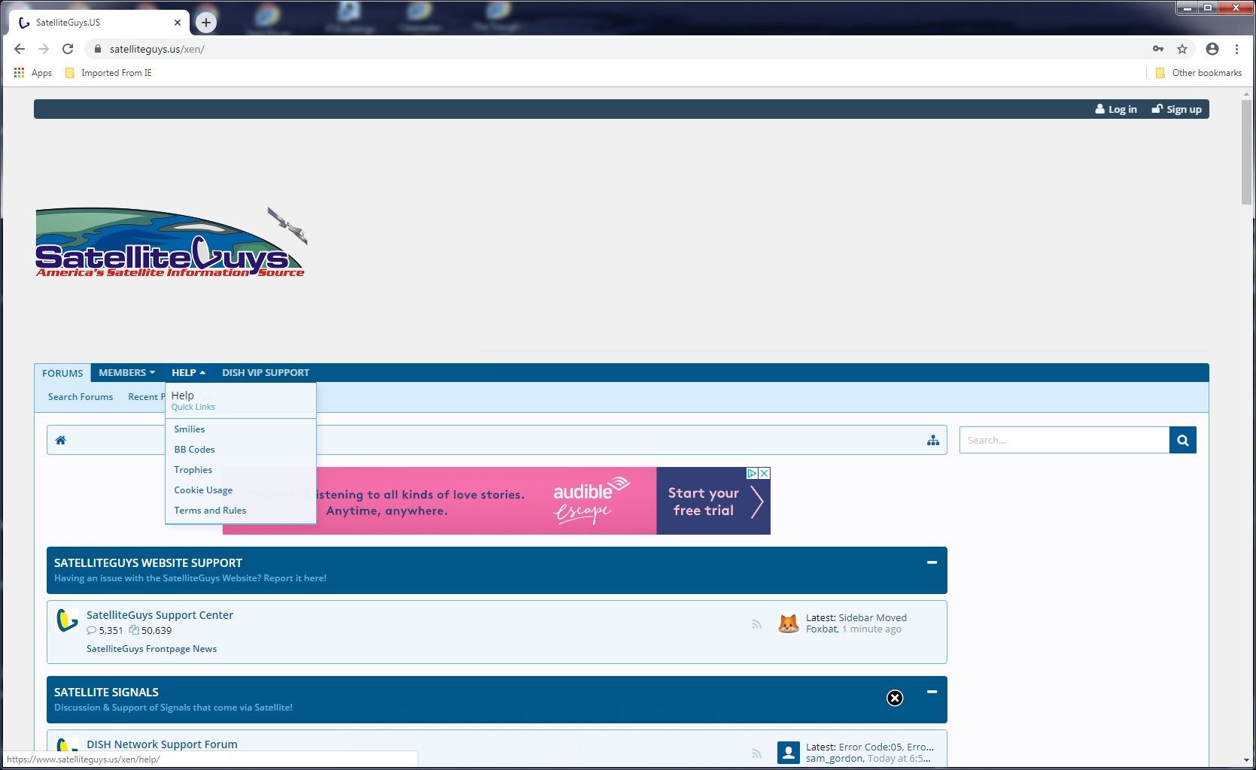Viewport: 1256px width, 770px height.
Task: Click the Search text field
Action: tap(1064, 440)
